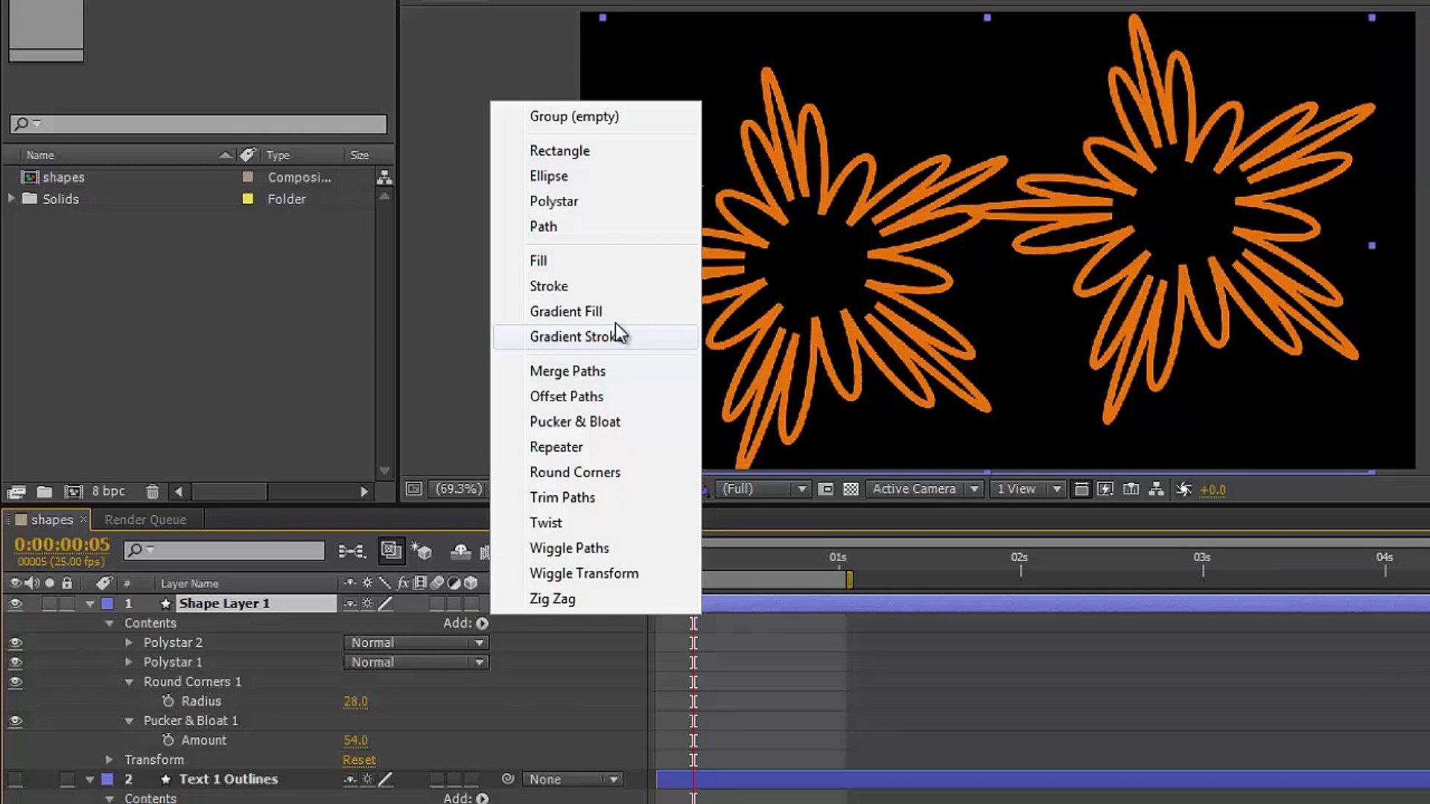Open the comp mini-flowchart icon in timeline
This screenshot has height=804, width=1430.
coord(352,551)
